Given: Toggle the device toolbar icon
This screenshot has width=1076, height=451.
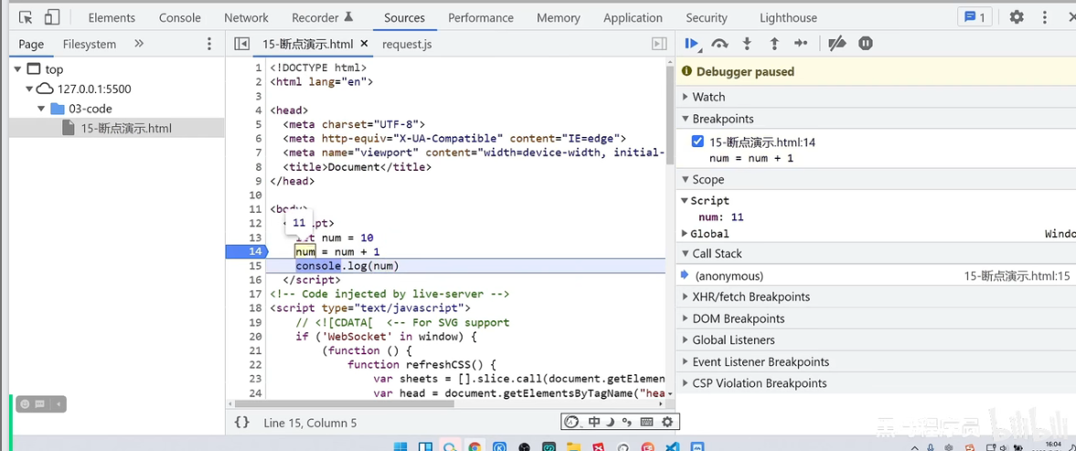Looking at the screenshot, I should [x=52, y=17].
